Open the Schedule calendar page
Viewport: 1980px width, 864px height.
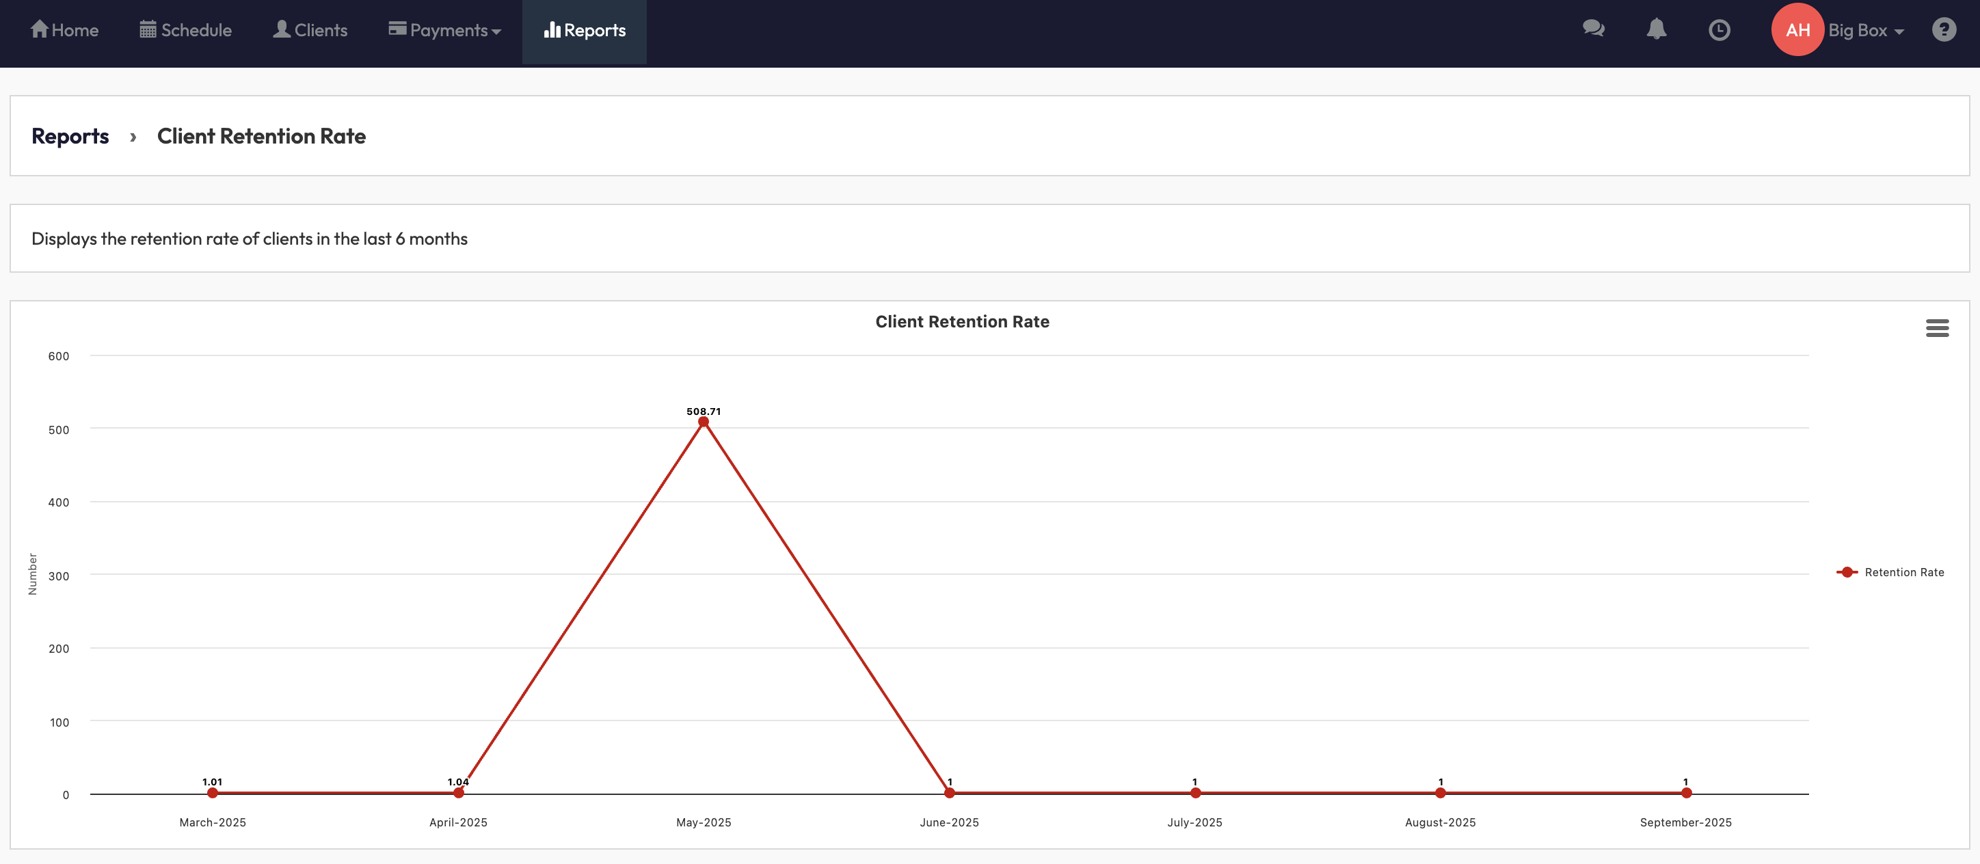point(185,30)
